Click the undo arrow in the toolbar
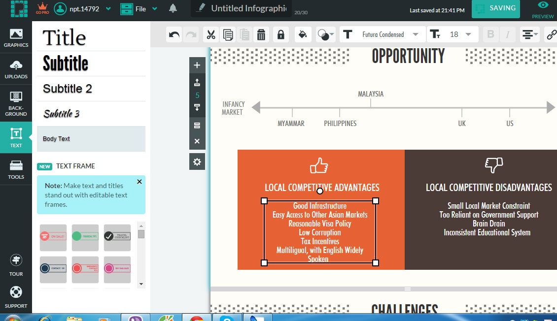The width and height of the screenshot is (557, 321). [174, 34]
